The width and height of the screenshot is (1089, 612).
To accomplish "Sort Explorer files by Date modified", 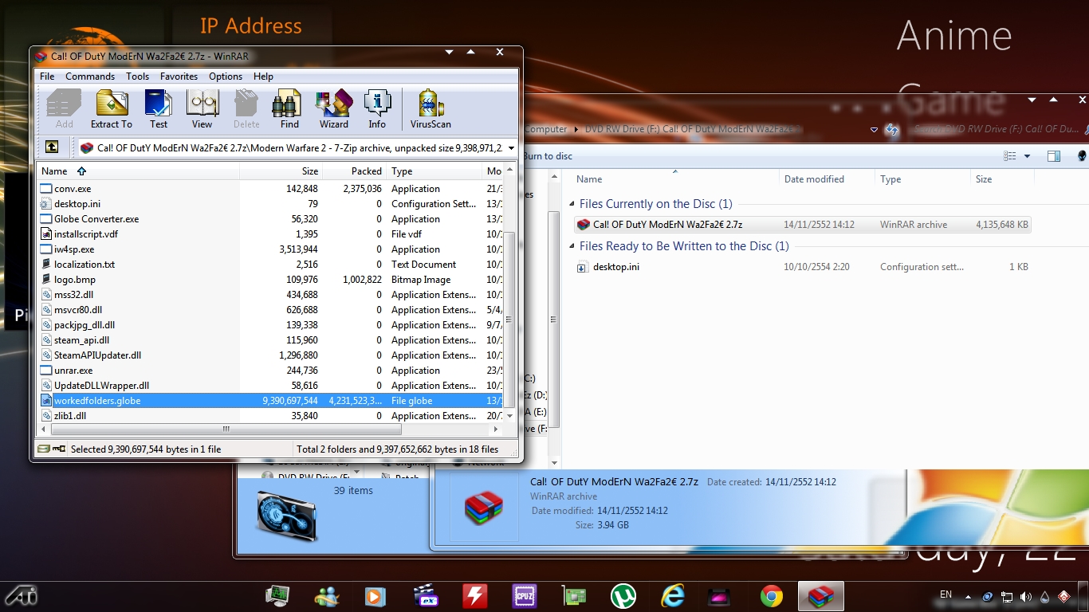I will 827,179.
